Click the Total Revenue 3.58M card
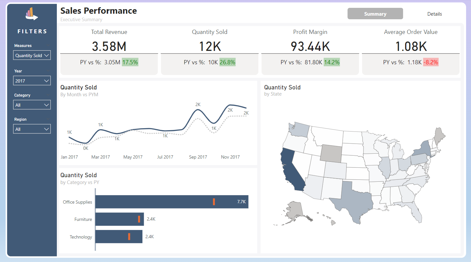 pos(109,51)
